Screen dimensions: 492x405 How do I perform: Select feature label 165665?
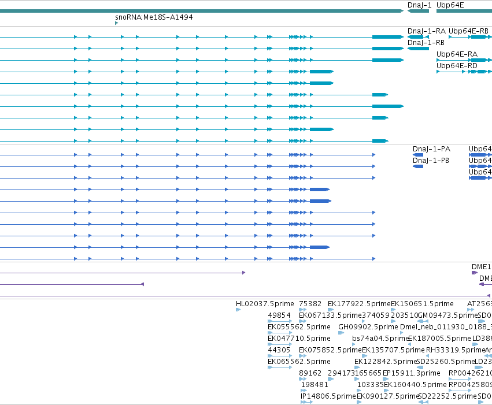pos(368,373)
